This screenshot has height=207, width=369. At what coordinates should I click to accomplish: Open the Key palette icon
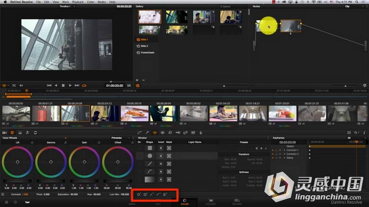point(178,132)
